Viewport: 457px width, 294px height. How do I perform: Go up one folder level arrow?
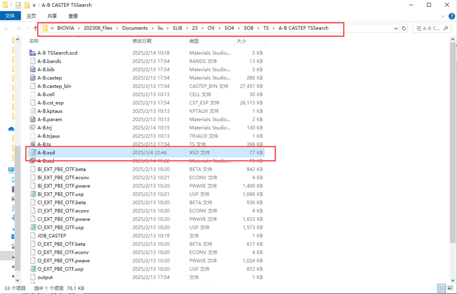pyautogui.click(x=35, y=28)
